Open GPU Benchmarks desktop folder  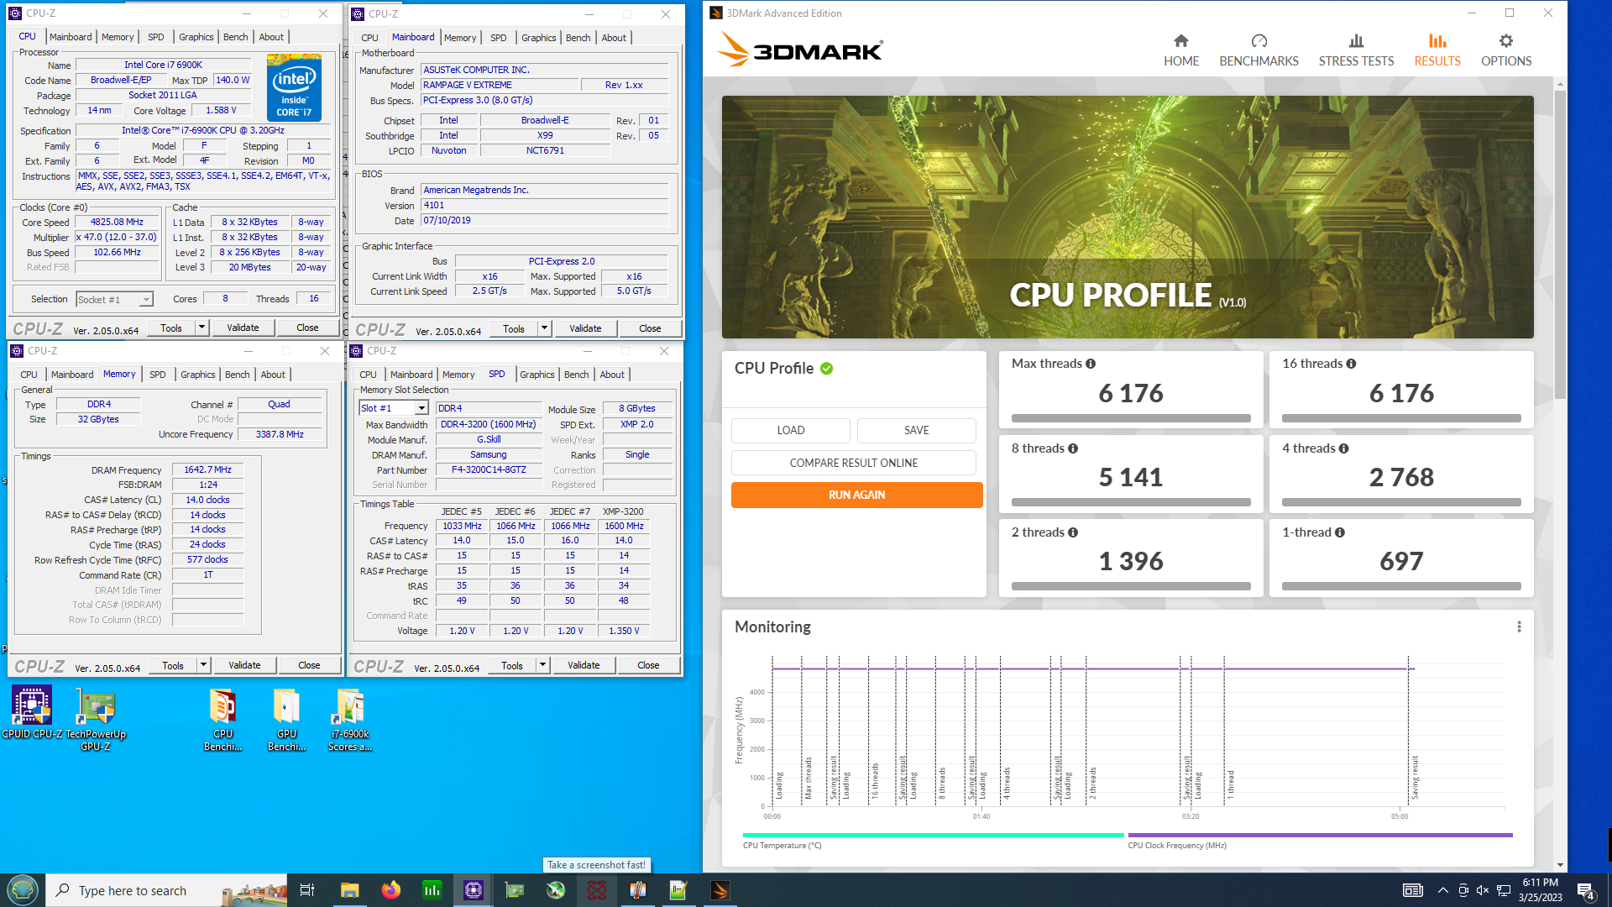pos(286,718)
